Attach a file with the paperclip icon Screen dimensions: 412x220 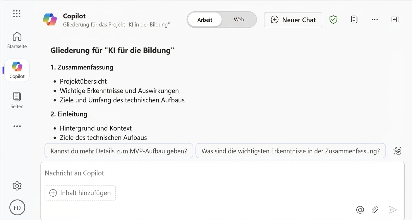coord(375,210)
